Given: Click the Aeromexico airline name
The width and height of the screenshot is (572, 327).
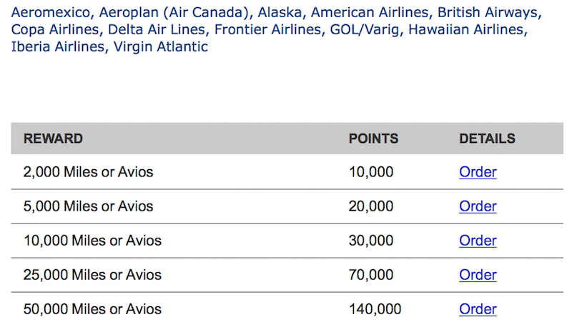Looking at the screenshot, I should click(50, 12).
